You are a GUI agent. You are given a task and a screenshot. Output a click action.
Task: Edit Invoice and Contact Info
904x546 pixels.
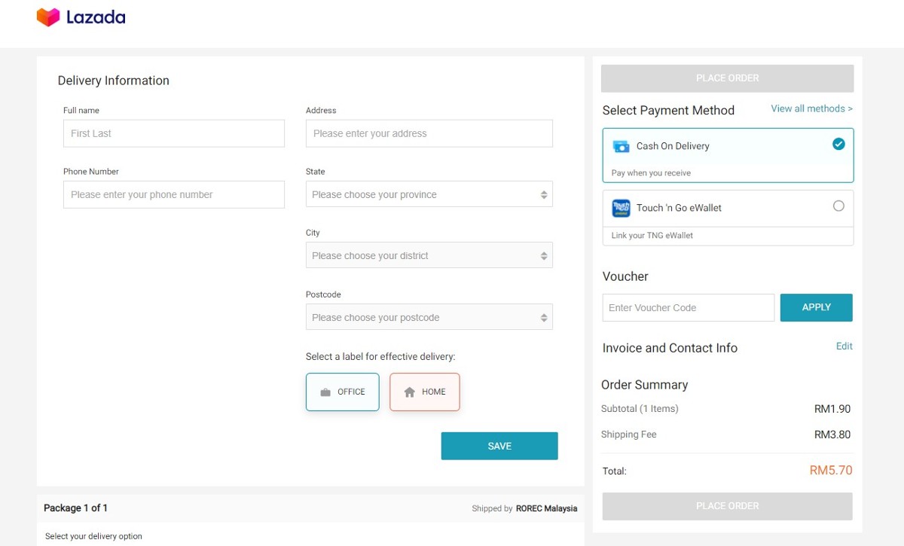pos(844,346)
